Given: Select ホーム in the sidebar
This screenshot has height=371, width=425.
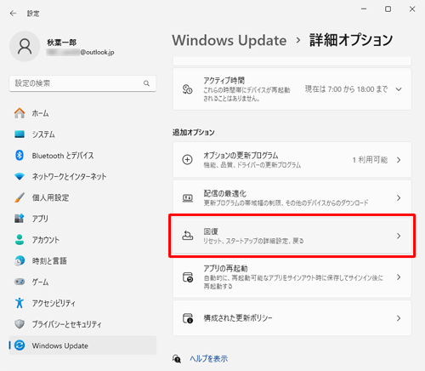Looking at the screenshot, I should click(x=82, y=113).
